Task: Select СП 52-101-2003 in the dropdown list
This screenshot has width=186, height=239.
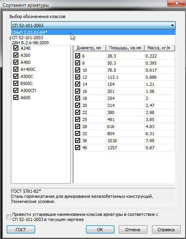Action: coord(93,38)
